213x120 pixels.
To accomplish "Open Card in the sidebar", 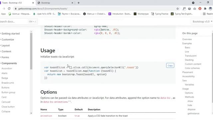I will pyautogui.click(x=4, y=97).
